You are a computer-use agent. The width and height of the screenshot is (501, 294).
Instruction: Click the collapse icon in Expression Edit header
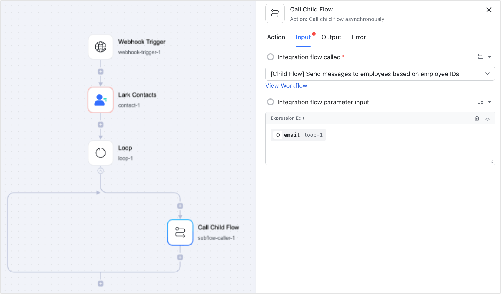[487, 118]
